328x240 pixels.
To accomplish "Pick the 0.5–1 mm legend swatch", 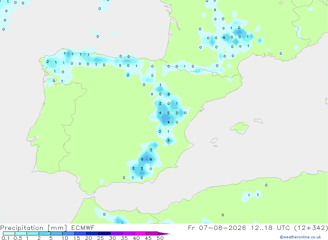I will click(x=21, y=233).
